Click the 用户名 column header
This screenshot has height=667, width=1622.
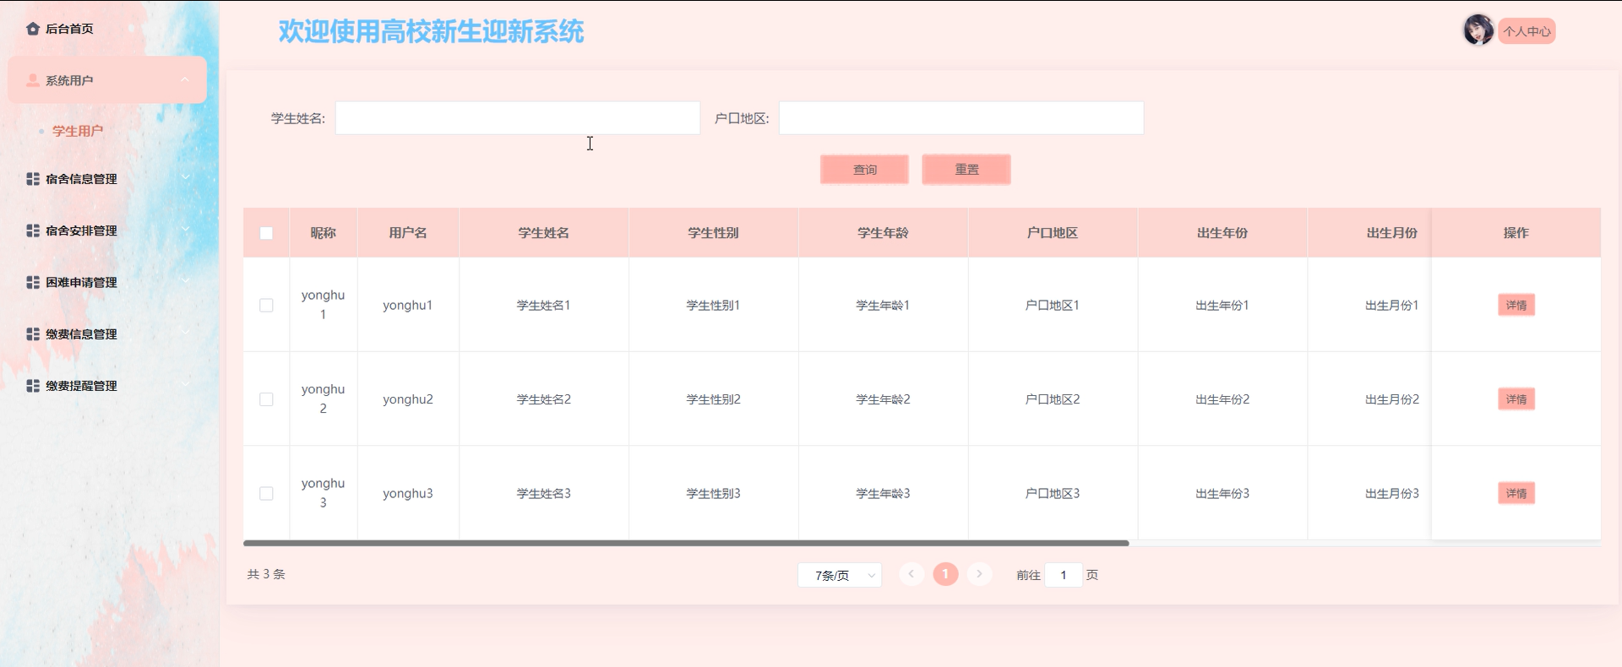coord(408,233)
